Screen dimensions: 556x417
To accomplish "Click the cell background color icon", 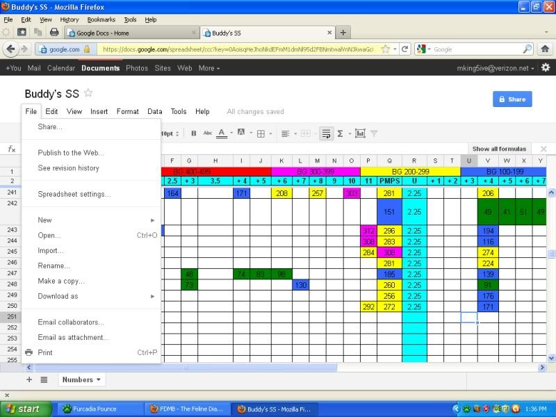I will [241, 133].
